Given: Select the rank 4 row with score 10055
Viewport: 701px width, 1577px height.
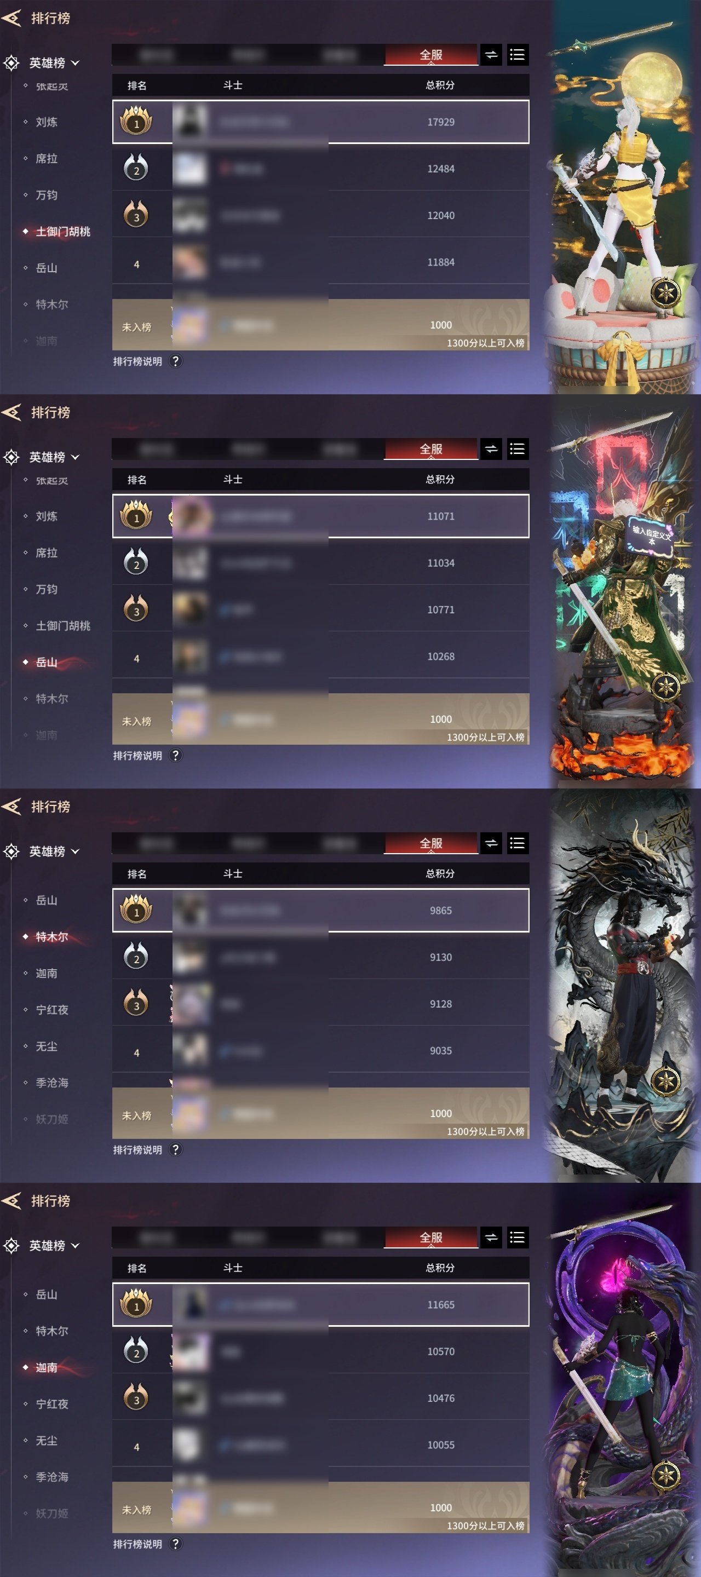Looking at the screenshot, I should click(320, 1444).
